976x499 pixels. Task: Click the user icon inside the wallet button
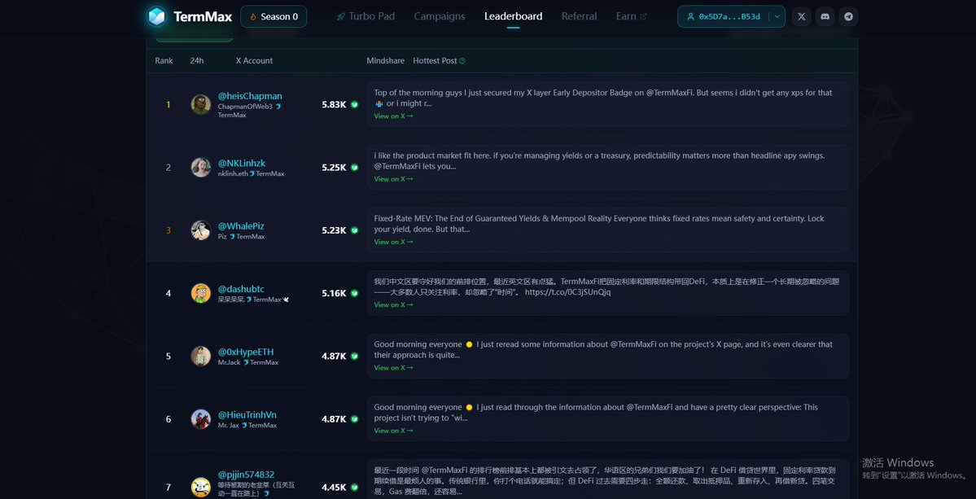point(692,15)
